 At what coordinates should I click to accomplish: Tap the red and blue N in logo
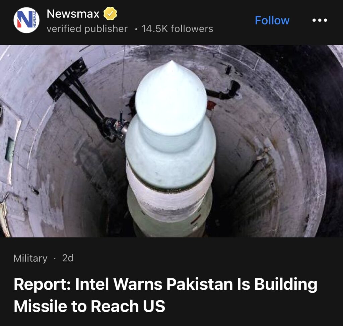(24, 19)
